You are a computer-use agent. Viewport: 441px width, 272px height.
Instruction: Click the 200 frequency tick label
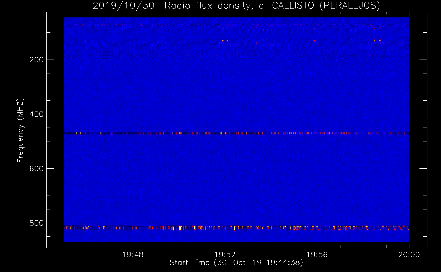click(37, 60)
